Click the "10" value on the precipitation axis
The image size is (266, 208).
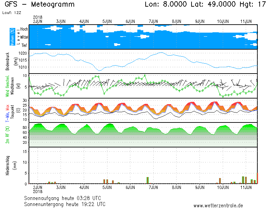(25, 162)
